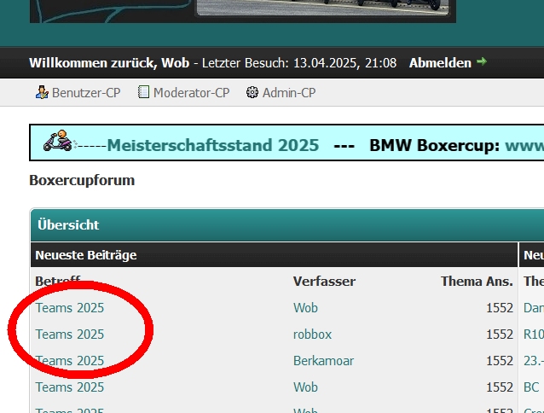The height and width of the screenshot is (413, 544).
Task: Go to the Admin-CP menu link
Action: click(288, 93)
